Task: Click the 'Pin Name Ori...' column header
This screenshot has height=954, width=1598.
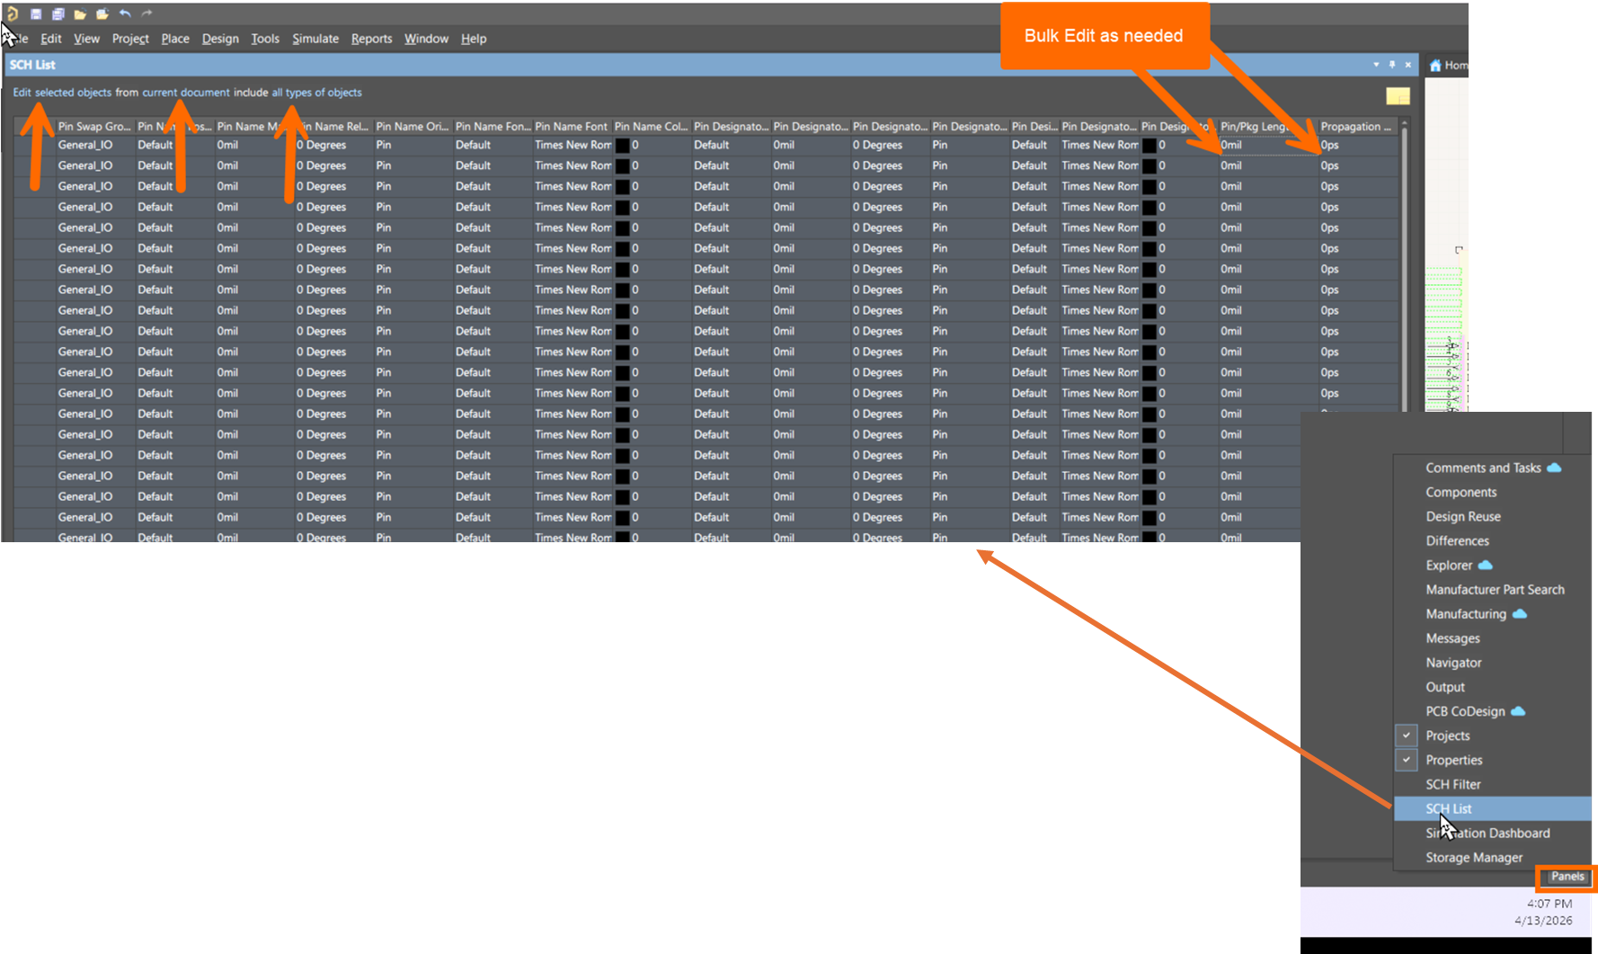Action: pos(413,127)
